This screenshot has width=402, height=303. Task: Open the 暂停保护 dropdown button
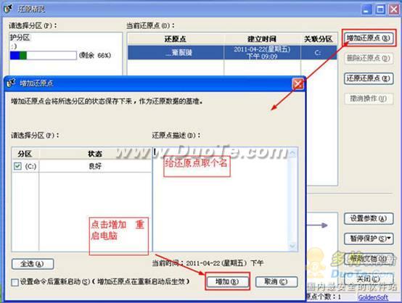[369, 238]
